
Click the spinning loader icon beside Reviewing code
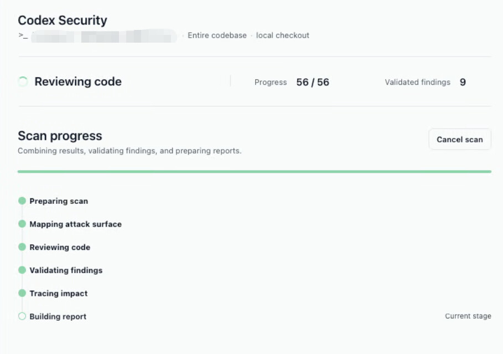23,81
